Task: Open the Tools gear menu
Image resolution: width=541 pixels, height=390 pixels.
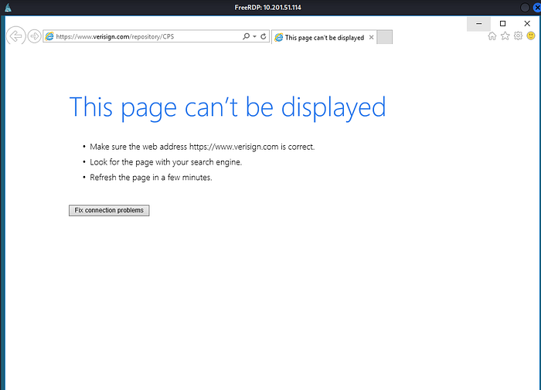Action: (x=518, y=36)
